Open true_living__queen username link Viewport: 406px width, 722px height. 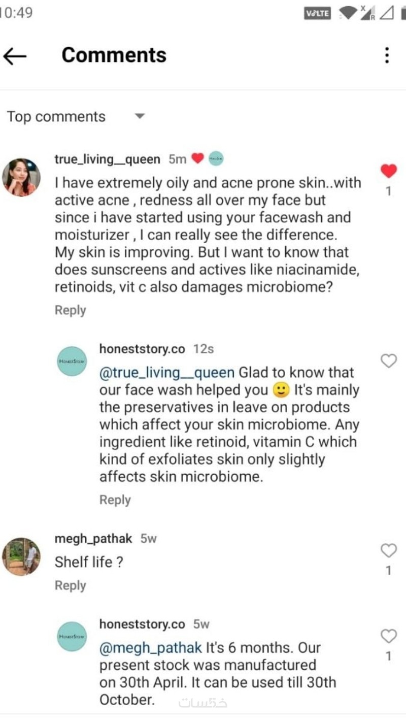coord(107,159)
